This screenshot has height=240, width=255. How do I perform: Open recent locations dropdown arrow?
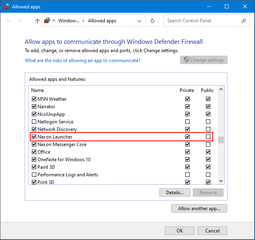coord(29,21)
